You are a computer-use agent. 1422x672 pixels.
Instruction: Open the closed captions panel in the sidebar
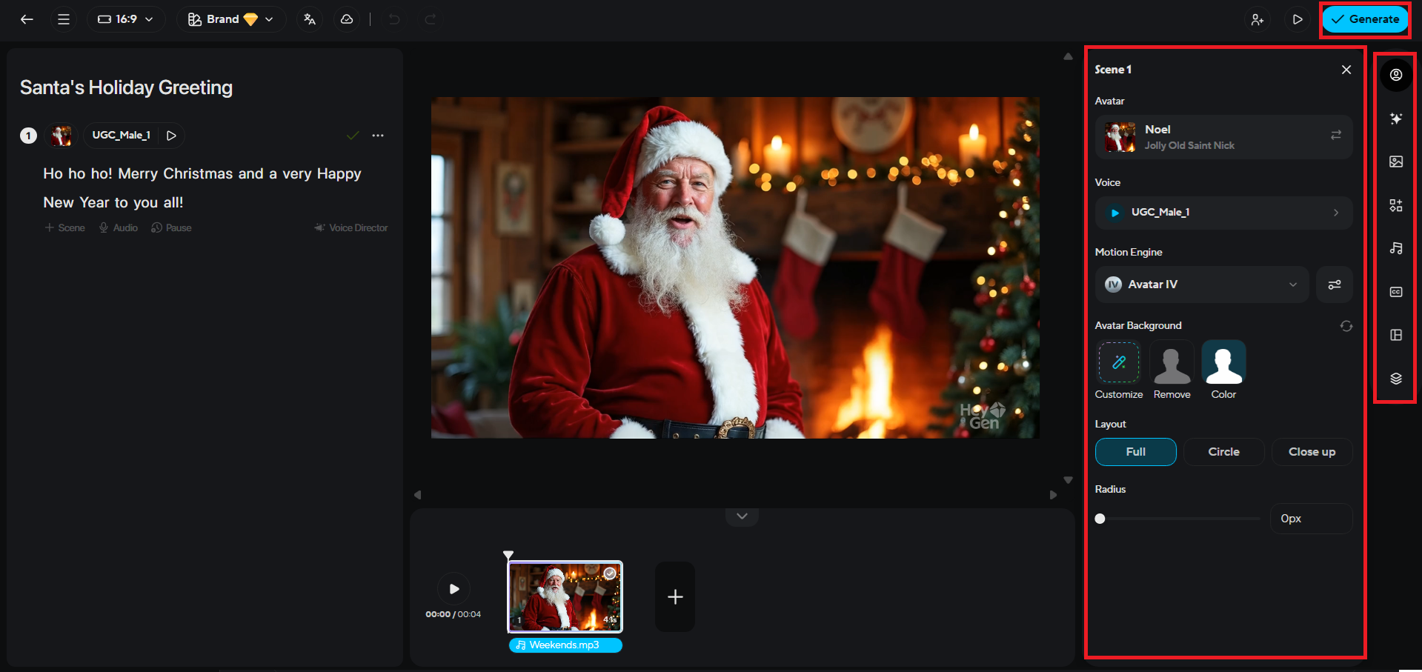coord(1396,292)
